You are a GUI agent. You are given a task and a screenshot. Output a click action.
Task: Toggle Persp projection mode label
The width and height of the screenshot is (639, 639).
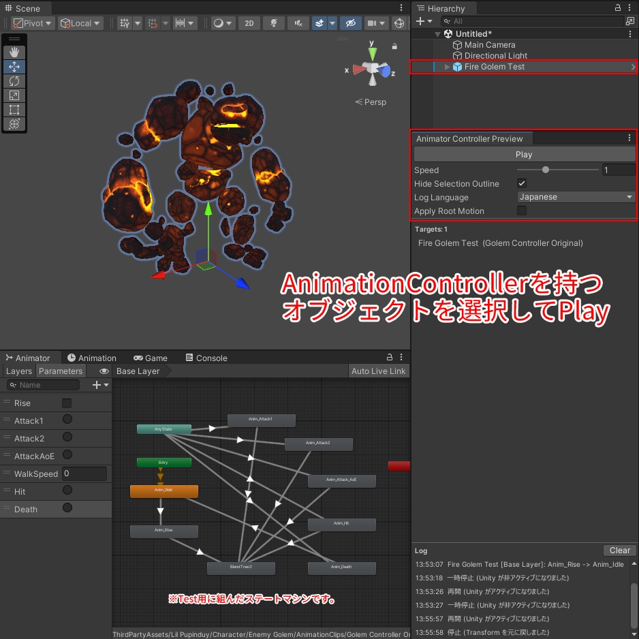click(371, 102)
